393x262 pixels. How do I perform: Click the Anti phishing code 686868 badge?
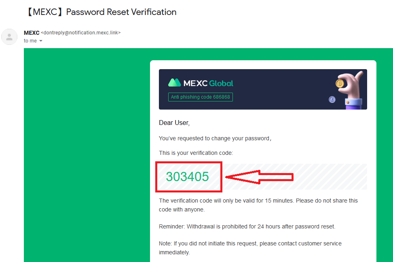point(200,97)
